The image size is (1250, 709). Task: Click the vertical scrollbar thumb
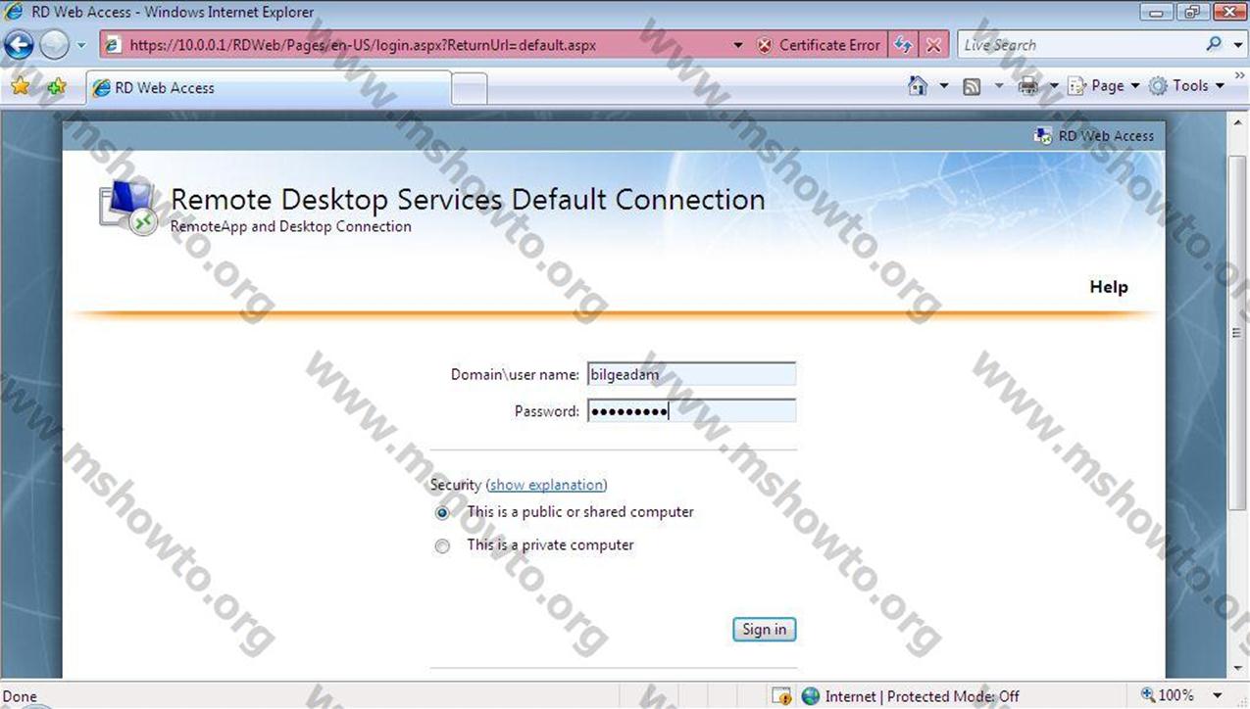point(1238,332)
